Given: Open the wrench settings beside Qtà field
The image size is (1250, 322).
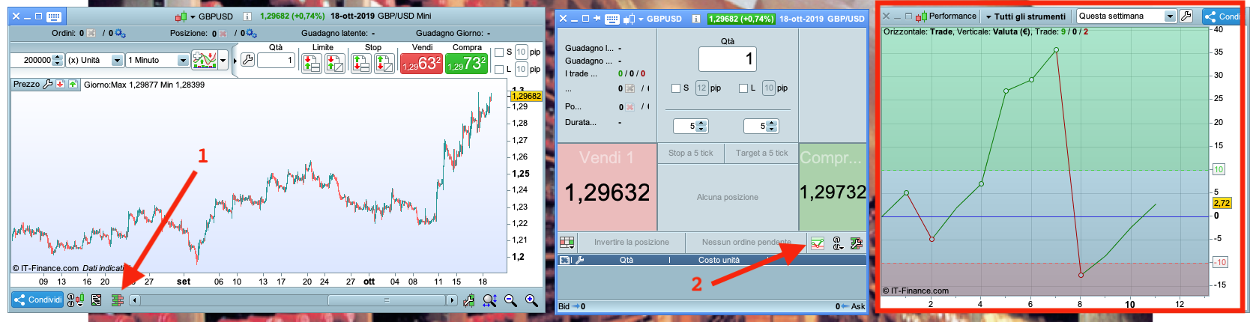Looking at the screenshot, I should 247,60.
